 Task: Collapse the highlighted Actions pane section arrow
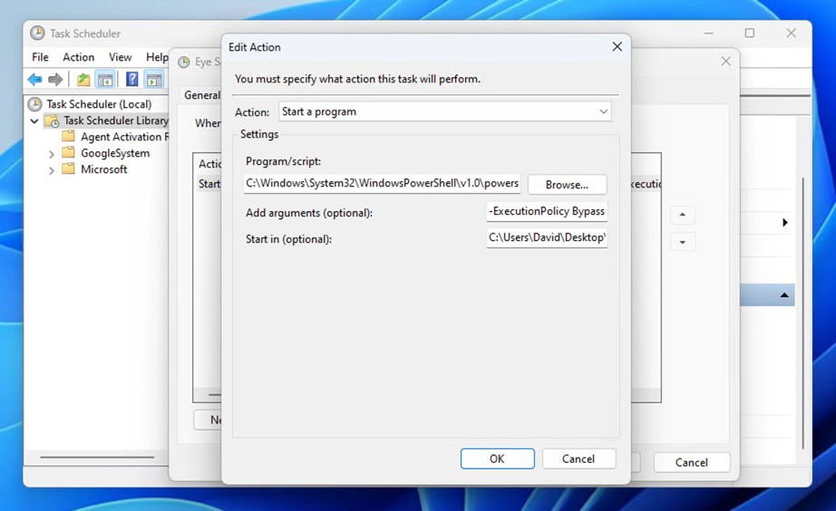[x=784, y=295]
